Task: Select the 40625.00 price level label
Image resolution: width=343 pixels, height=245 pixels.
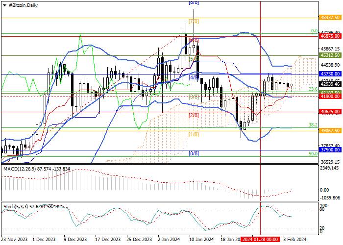Action: click(330, 112)
